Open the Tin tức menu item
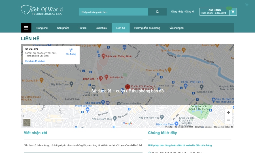Viewport: 255px width, 153px height. click(82, 28)
